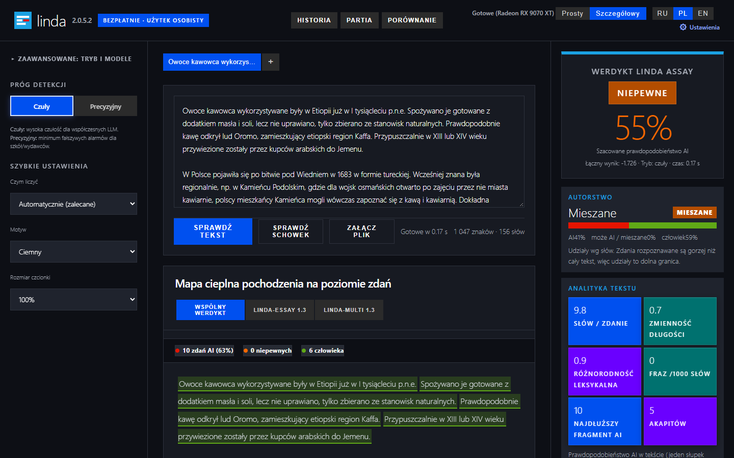Screen dimensions: 734x458
Task: Switch detection threshold to Precyzyjny
Action: pyautogui.click(x=106, y=106)
